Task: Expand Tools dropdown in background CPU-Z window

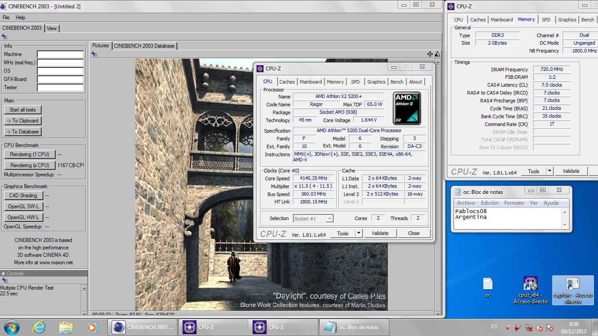Action: (x=549, y=171)
